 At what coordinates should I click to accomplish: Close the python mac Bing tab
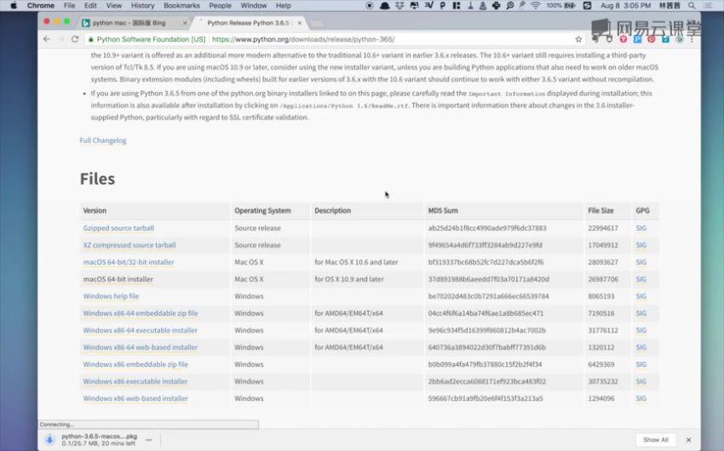[185, 23]
